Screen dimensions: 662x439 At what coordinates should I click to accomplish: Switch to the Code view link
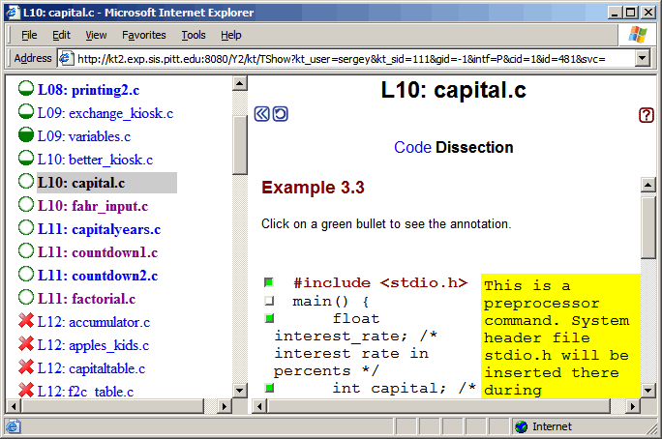pyautogui.click(x=412, y=147)
